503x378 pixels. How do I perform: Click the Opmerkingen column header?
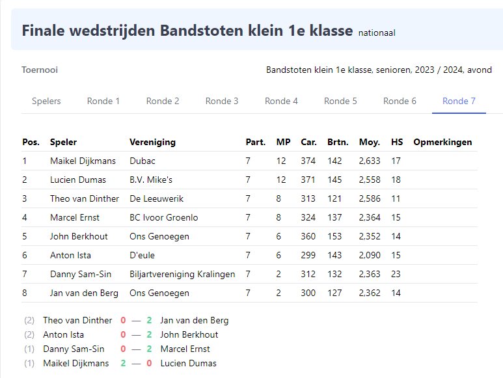point(442,142)
